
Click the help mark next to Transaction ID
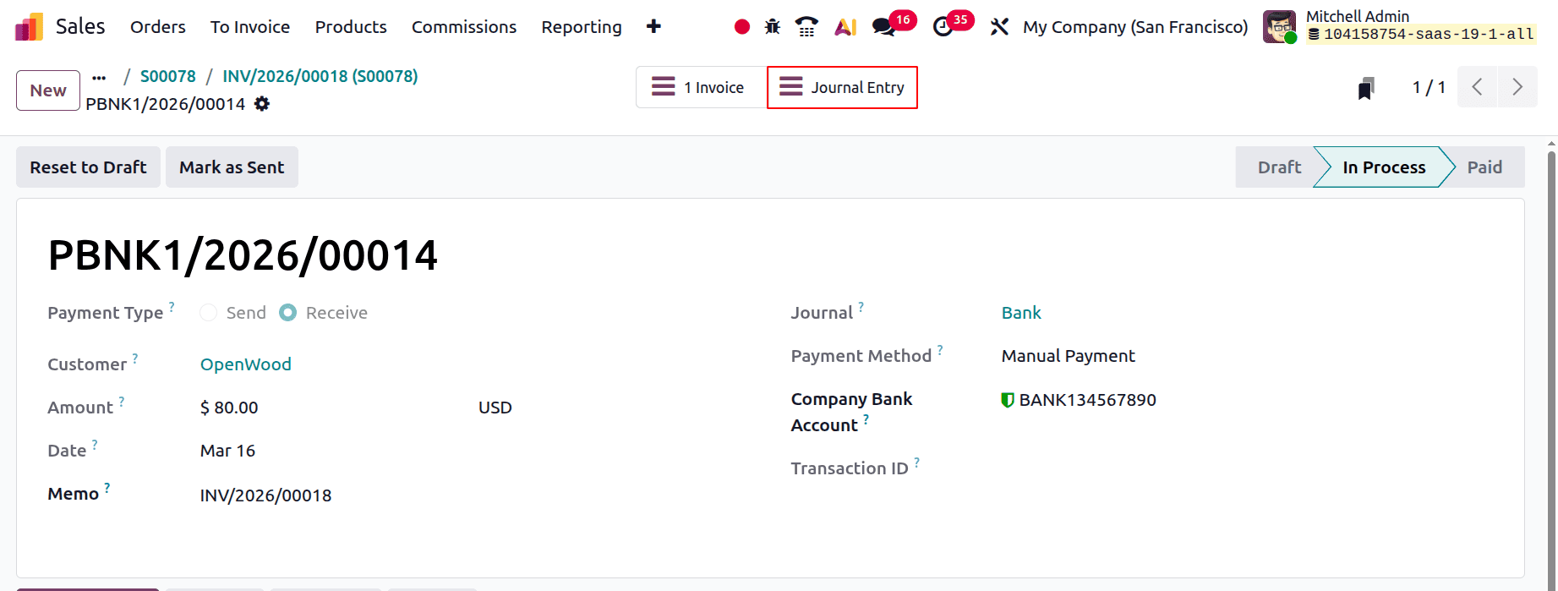click(917, 462)
